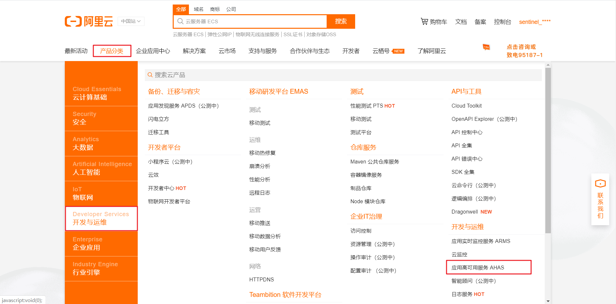Open 开发者中心 HOT link
Viewport: 616px width, 304px height.
[167, 188]
